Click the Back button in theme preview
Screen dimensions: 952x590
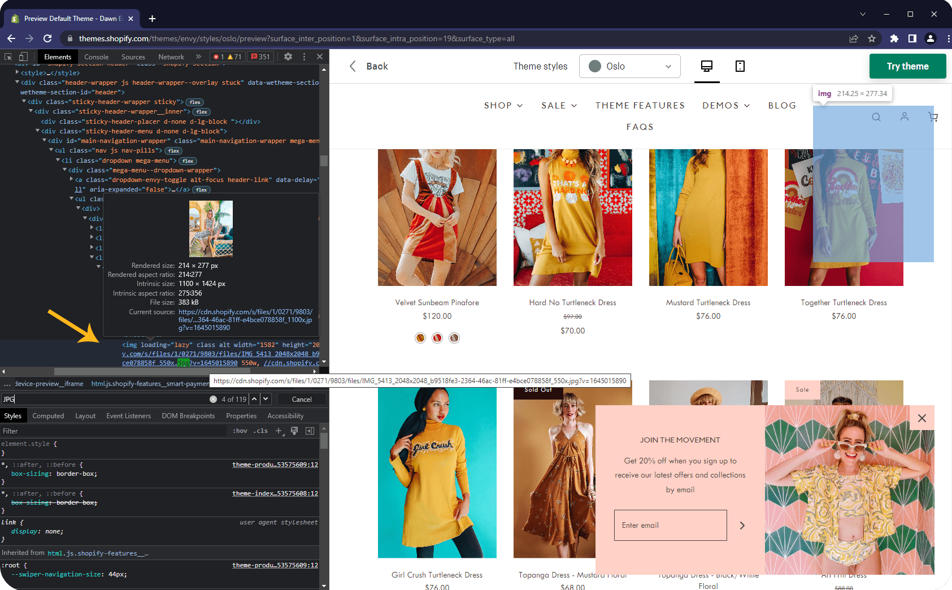tap(368, 66)
